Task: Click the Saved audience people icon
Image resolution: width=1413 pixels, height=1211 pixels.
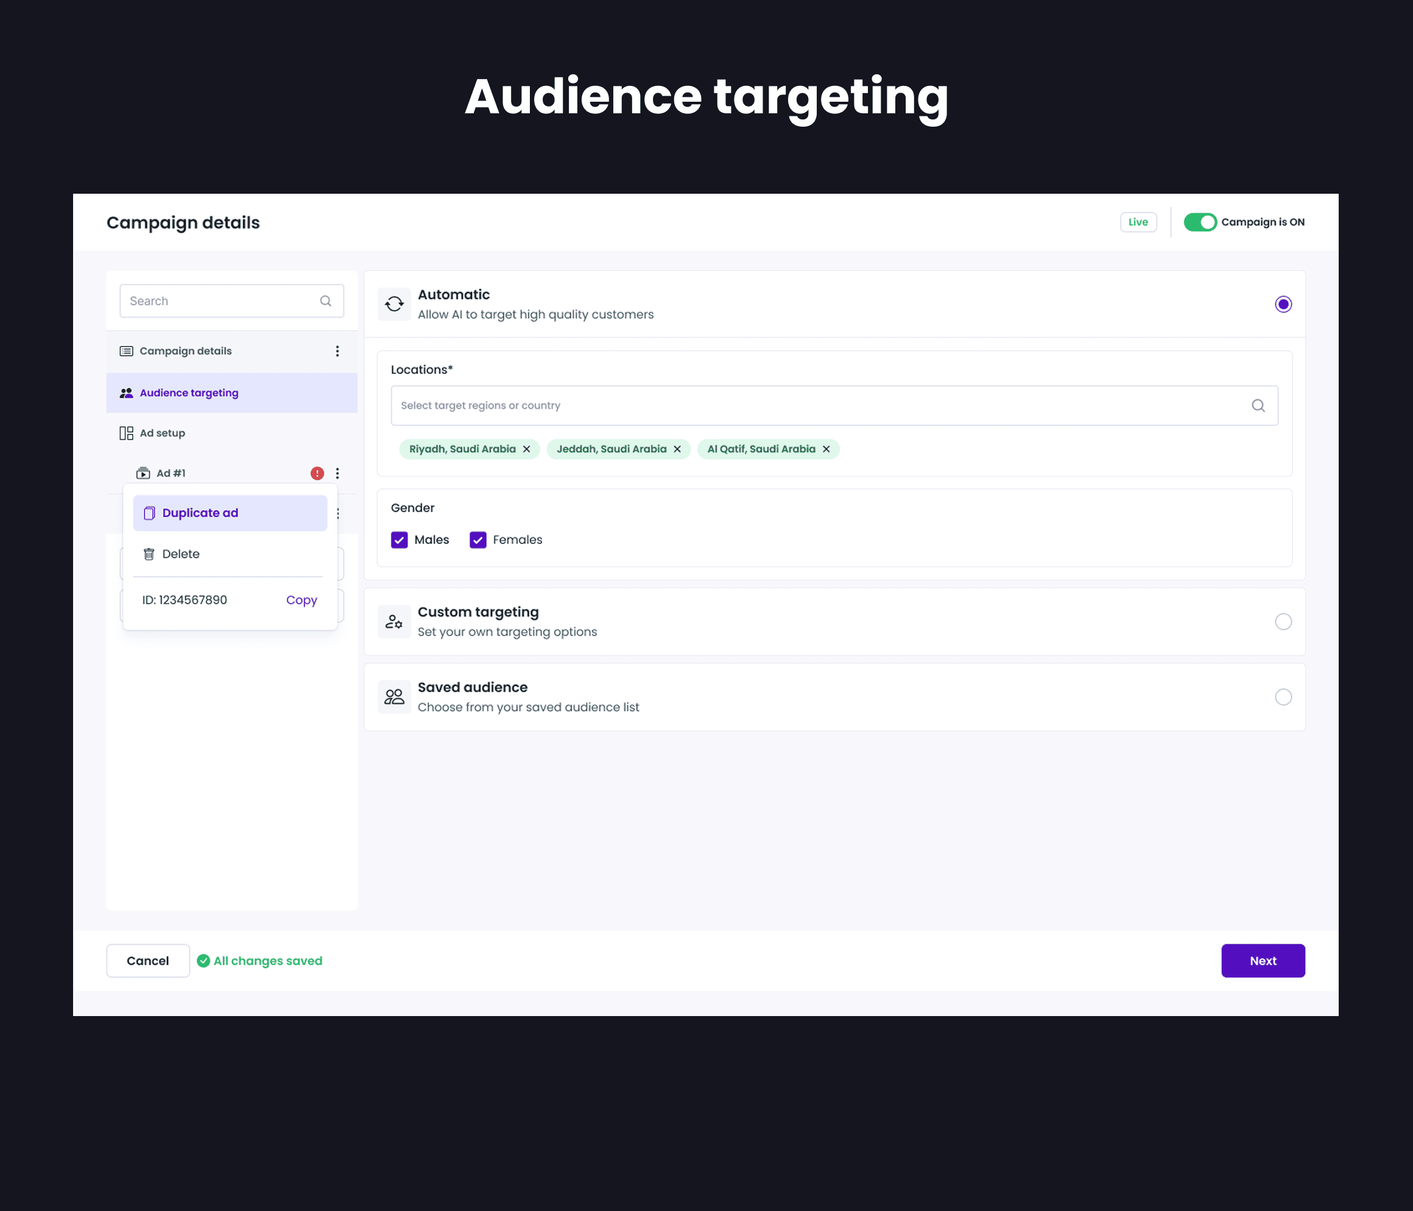Action: coord(394,697)
